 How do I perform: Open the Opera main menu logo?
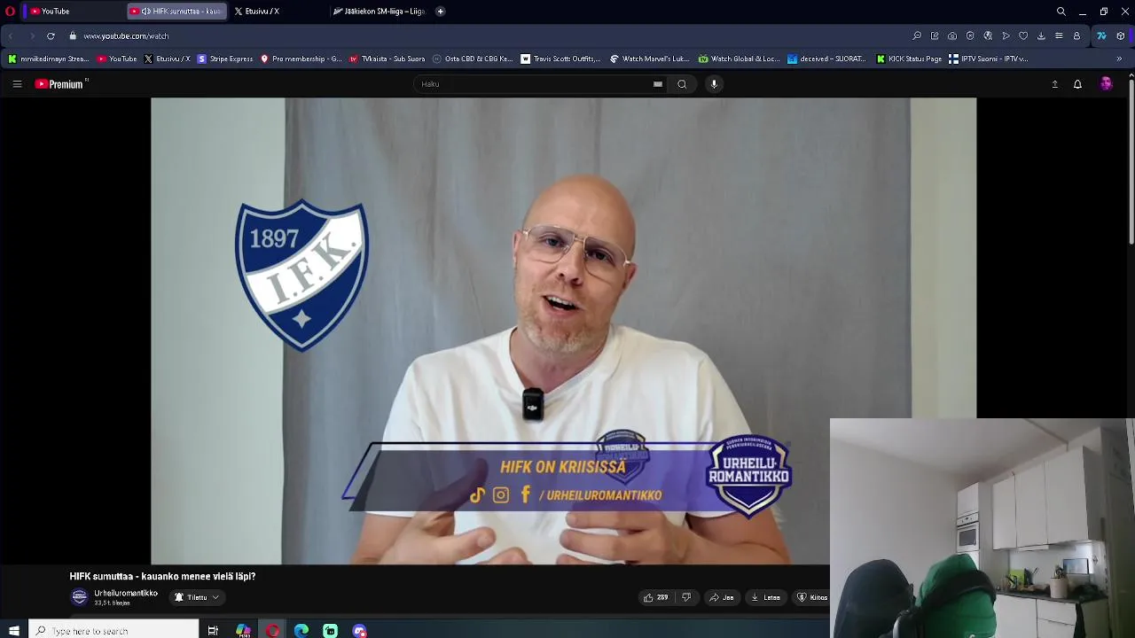point(10,12)
